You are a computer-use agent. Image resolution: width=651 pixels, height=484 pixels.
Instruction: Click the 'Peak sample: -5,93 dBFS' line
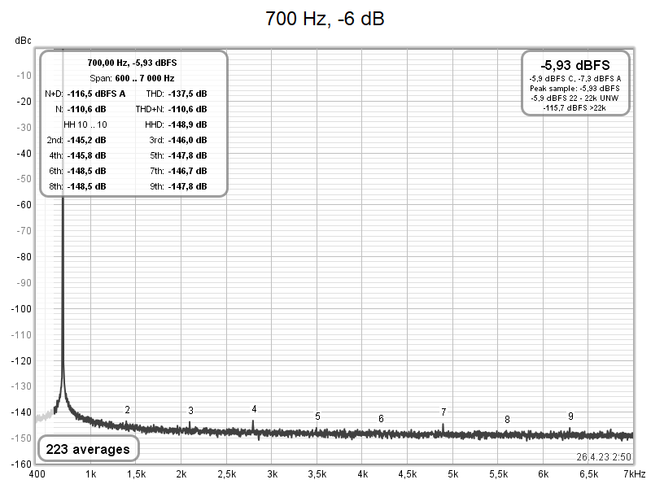(x=575, y=89)
